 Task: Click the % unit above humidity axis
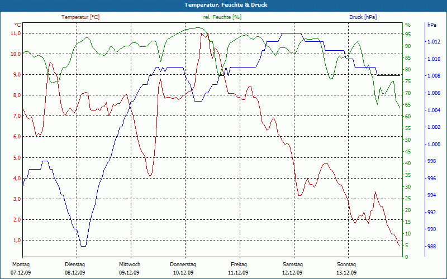point(408,25)
